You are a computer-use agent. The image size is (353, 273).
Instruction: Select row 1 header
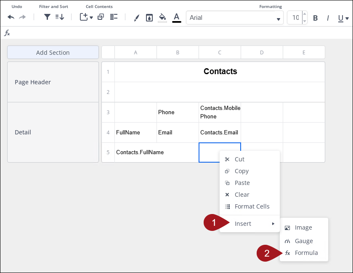tap(108, 72)
